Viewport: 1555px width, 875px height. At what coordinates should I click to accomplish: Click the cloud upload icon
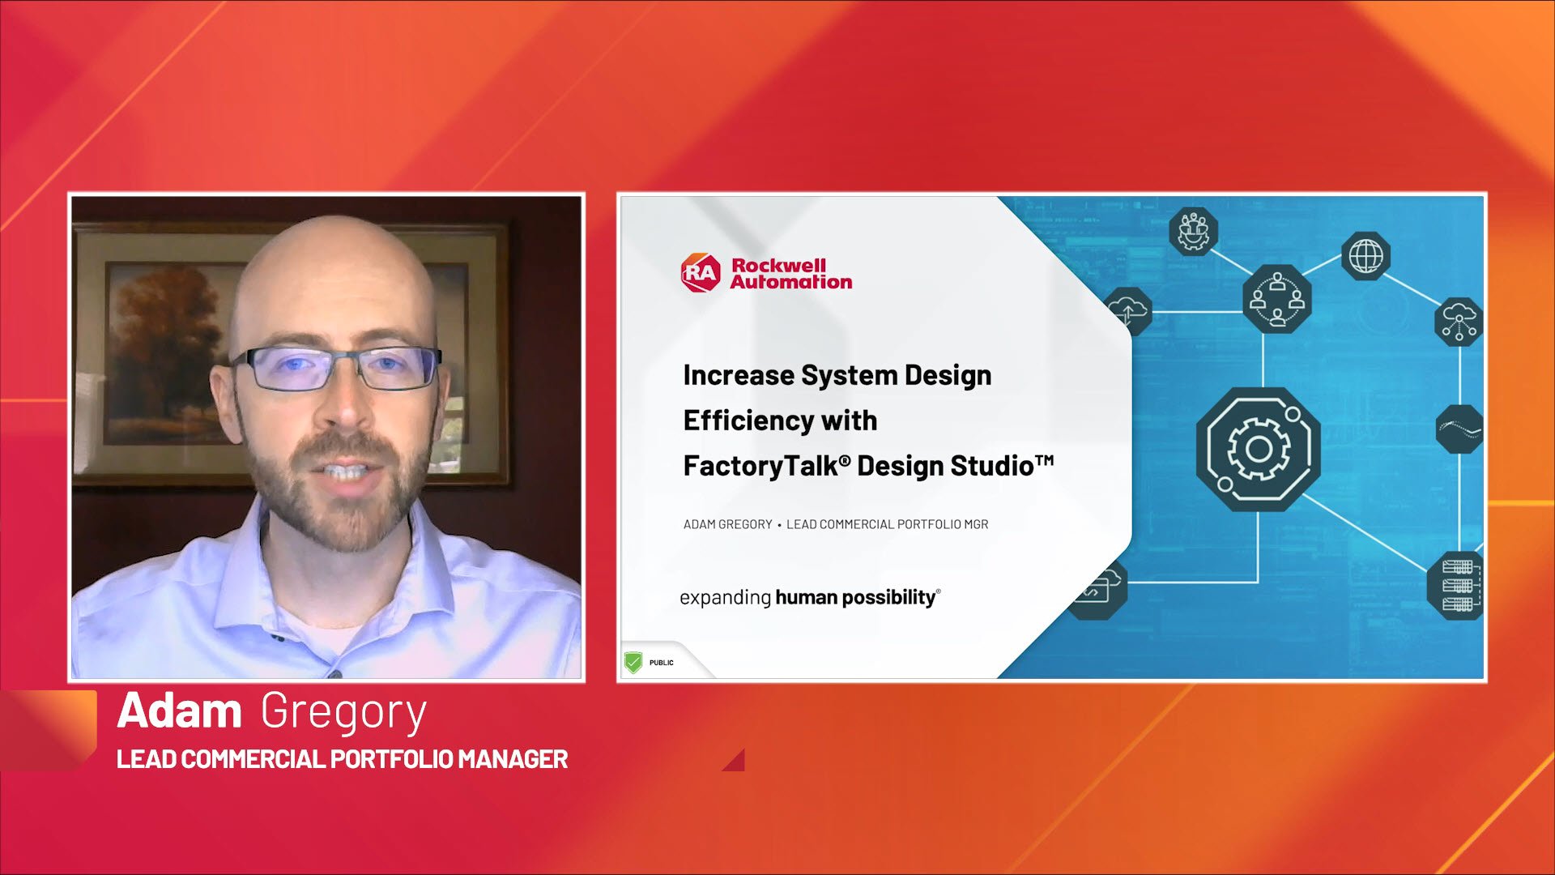[1128, 311]
